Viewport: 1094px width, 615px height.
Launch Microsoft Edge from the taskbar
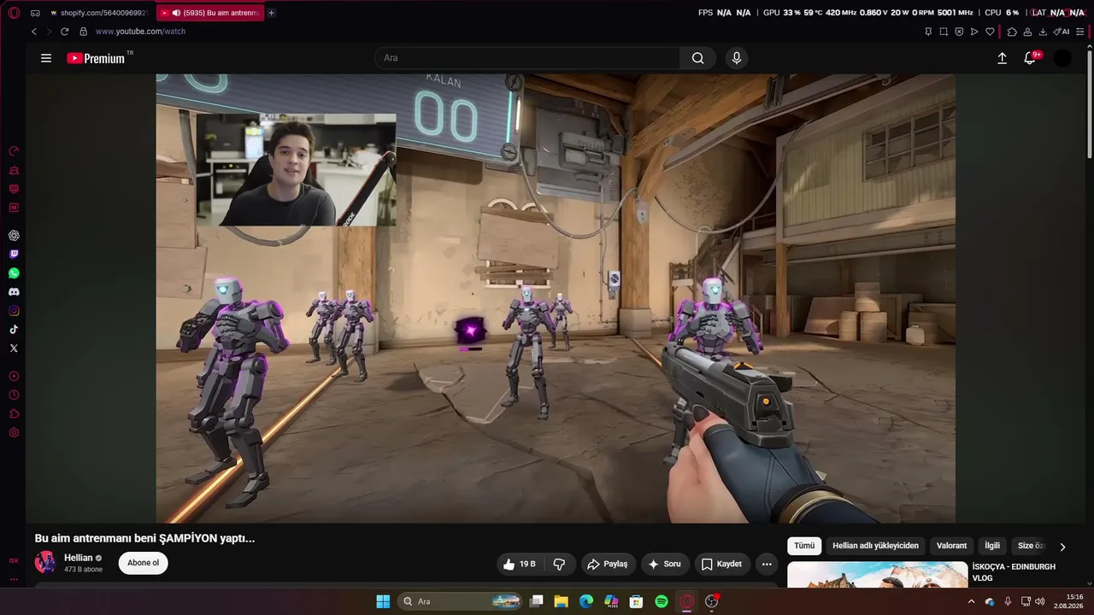[586, 601]
